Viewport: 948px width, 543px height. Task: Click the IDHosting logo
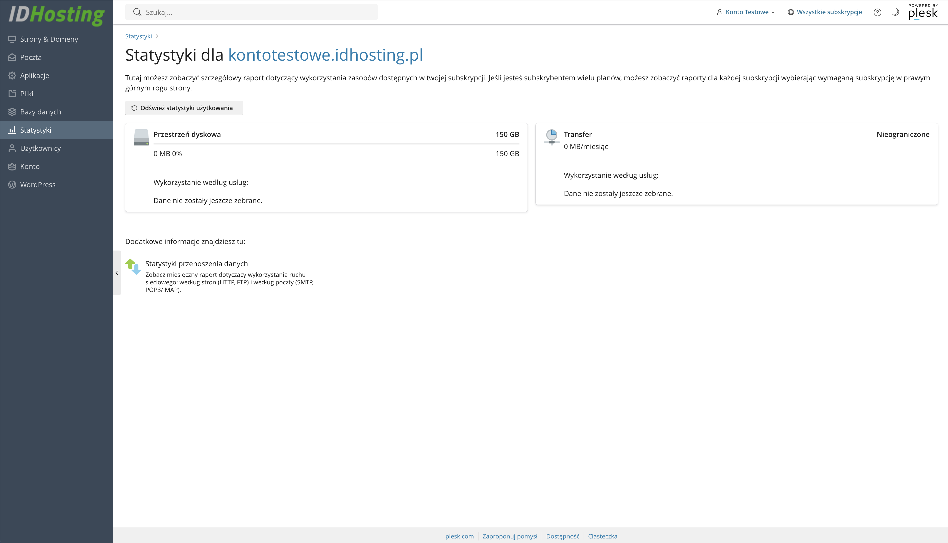[x=57, y=14]
